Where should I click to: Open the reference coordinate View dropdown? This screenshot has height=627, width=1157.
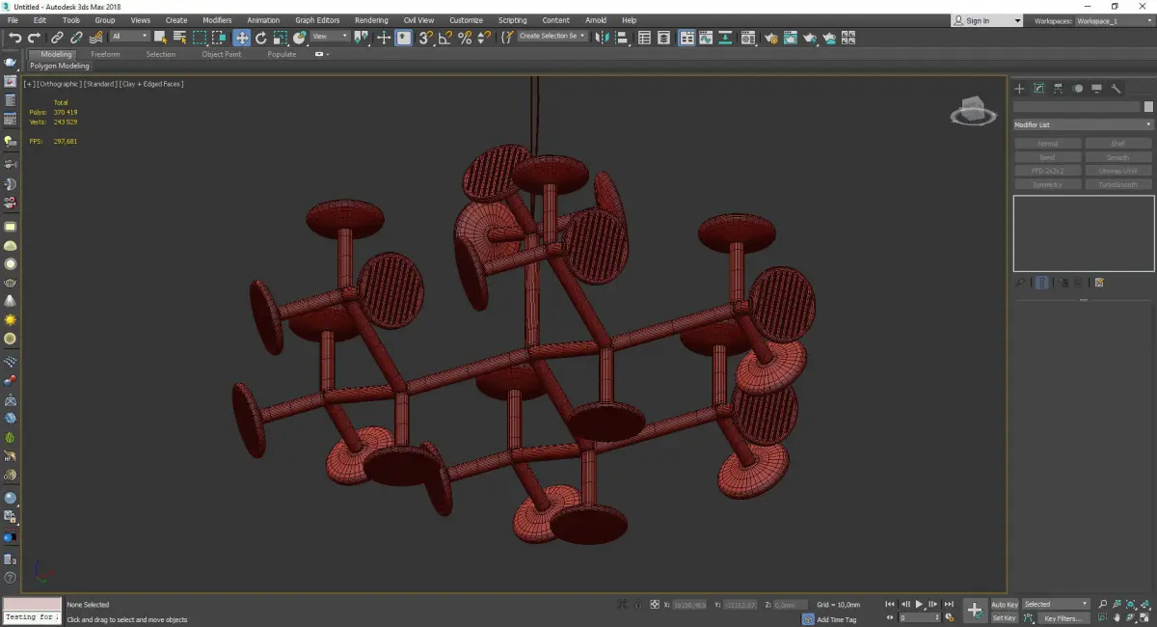(x=329, y=37)
